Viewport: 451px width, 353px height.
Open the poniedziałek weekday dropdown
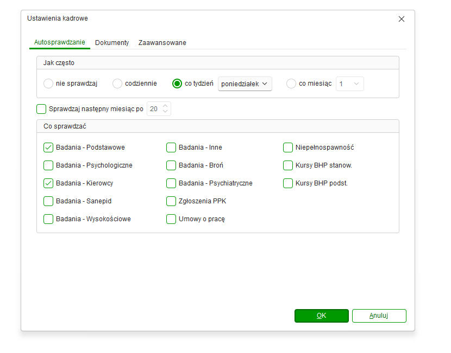245,84
